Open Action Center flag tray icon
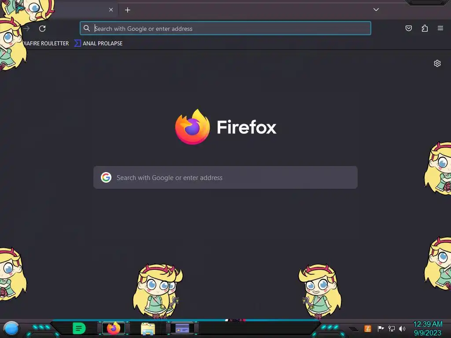451x338 pixels. 381,328
